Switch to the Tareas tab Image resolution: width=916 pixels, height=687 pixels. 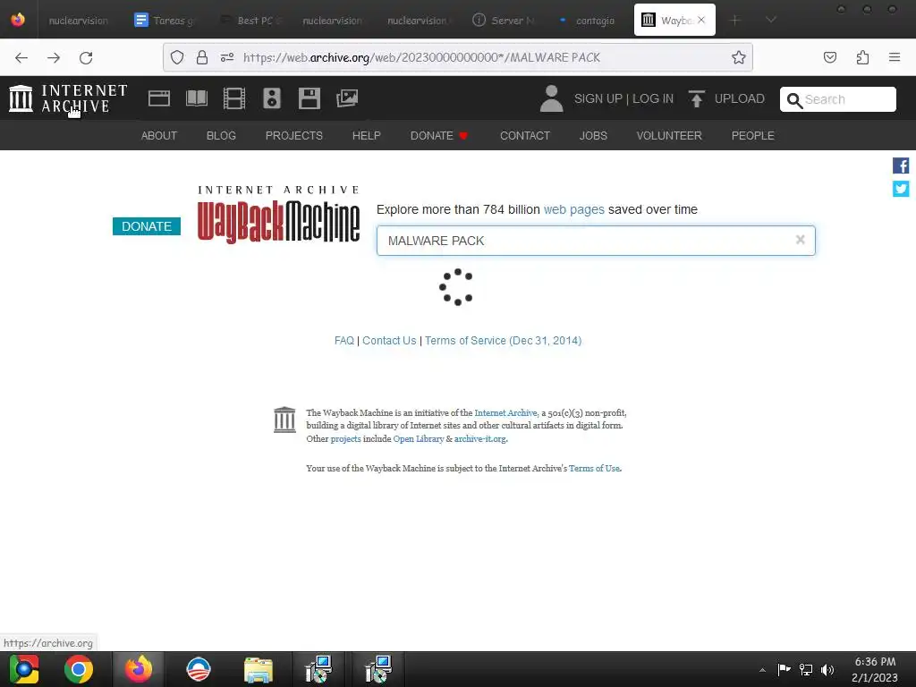[165, 20]
